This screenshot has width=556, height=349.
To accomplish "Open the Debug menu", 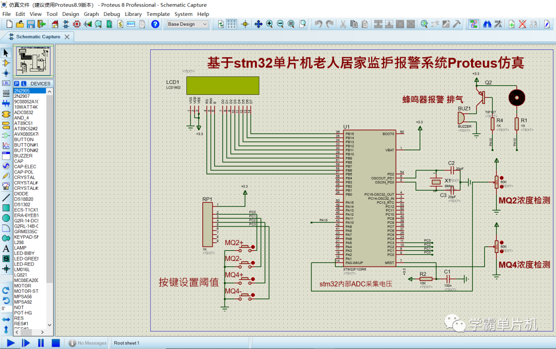I will [112, 14].
